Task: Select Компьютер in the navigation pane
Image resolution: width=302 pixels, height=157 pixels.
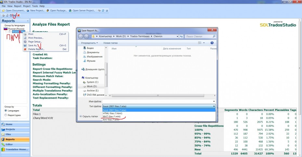Action: point(90,78)
